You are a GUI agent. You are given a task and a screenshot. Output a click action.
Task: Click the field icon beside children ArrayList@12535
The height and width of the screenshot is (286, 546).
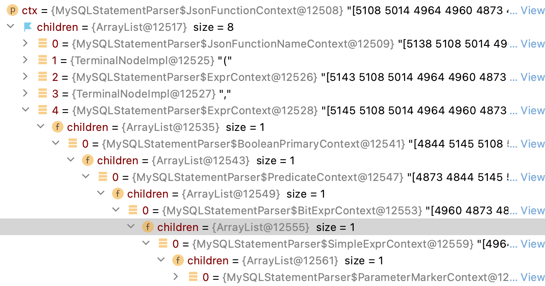click(57, 127)
